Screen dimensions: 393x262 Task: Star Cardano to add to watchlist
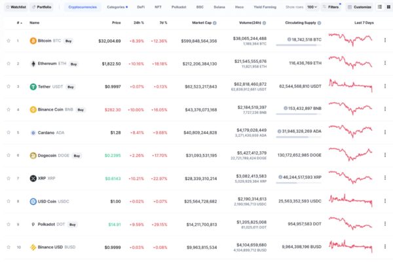pyautogui.click(x=9, y=132)
